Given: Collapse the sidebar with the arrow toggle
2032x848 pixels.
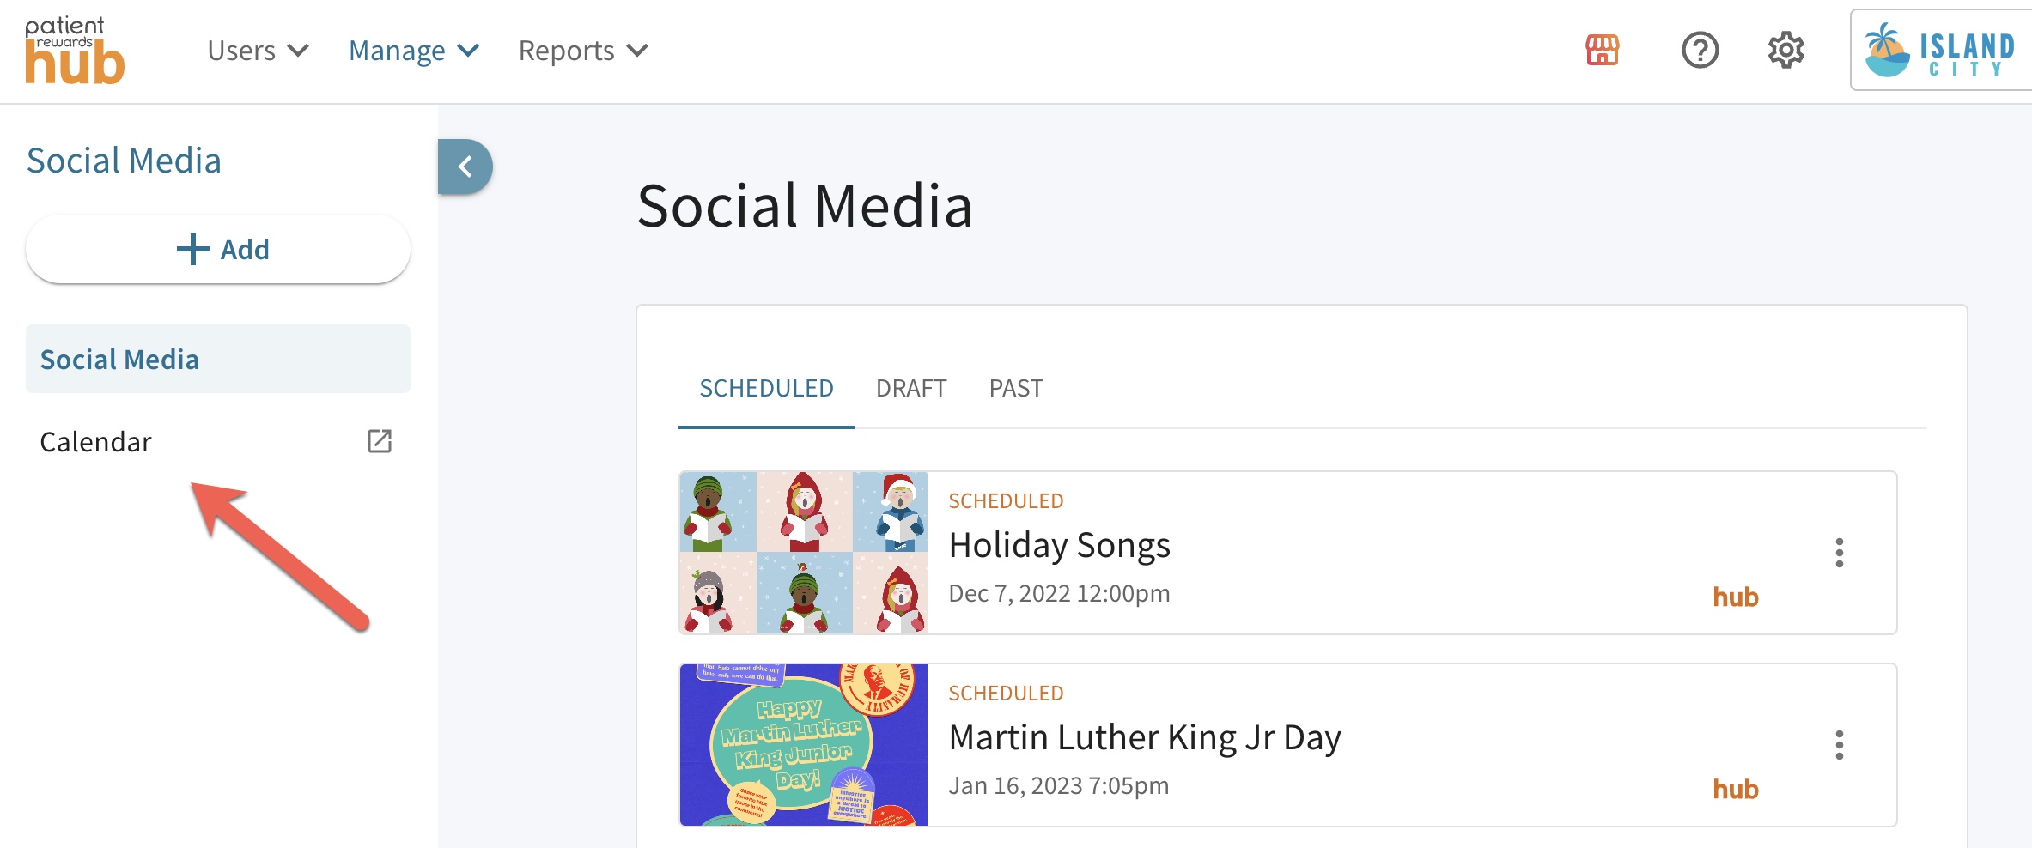Looking at the screenshot, I should tap(465, 167).
